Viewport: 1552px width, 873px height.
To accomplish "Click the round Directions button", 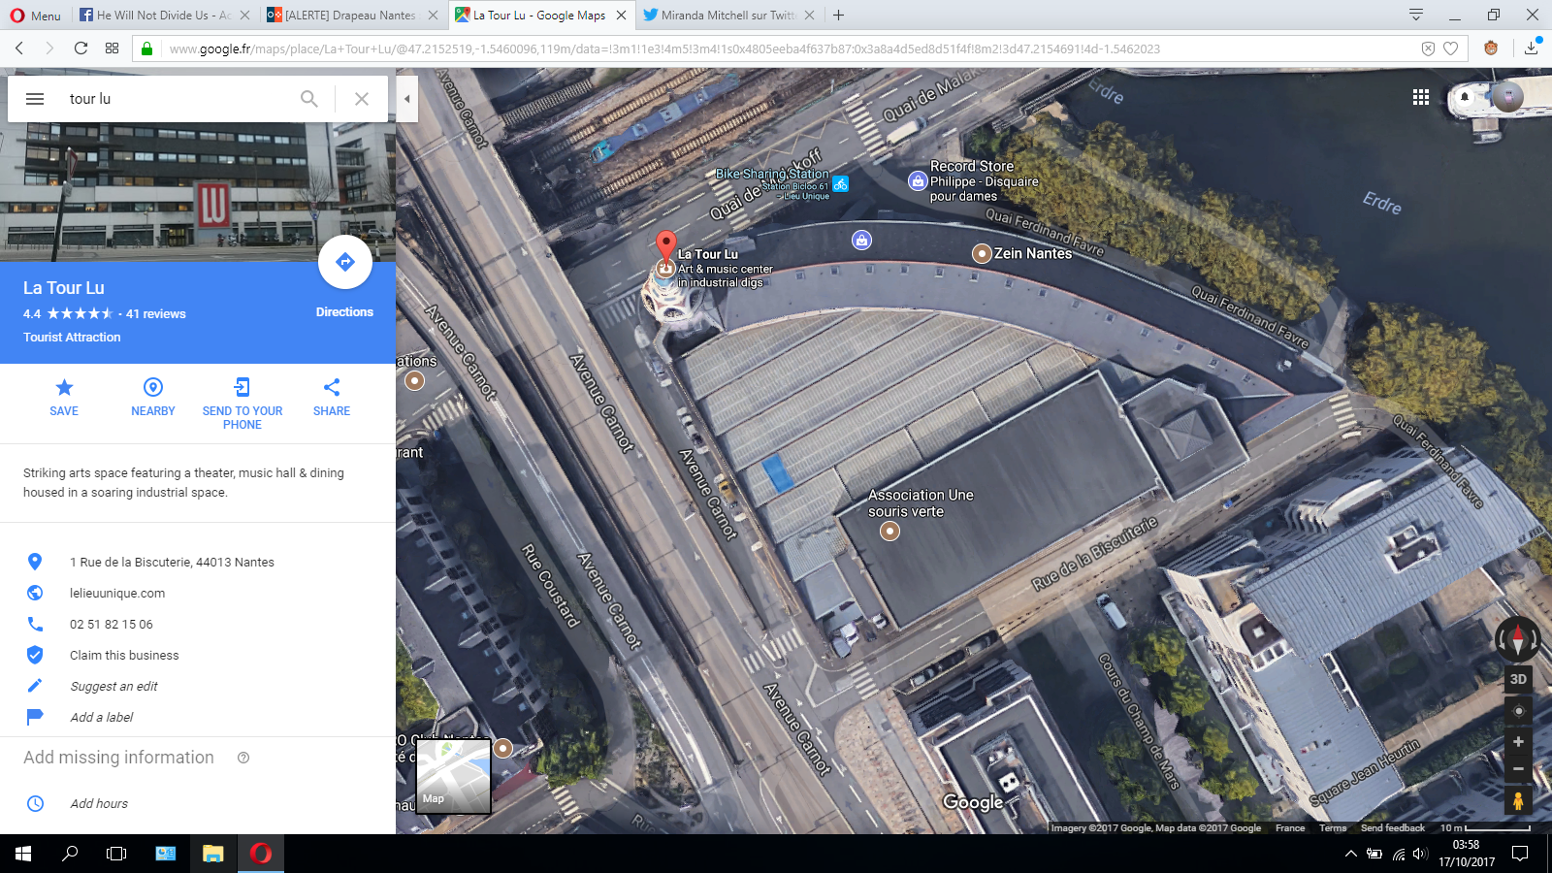I will [x=345, y=262].
